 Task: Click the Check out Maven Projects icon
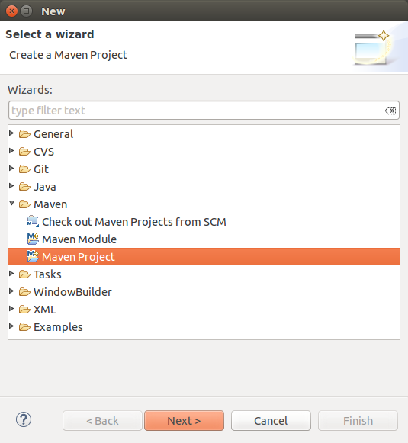[x=33, y=221]
